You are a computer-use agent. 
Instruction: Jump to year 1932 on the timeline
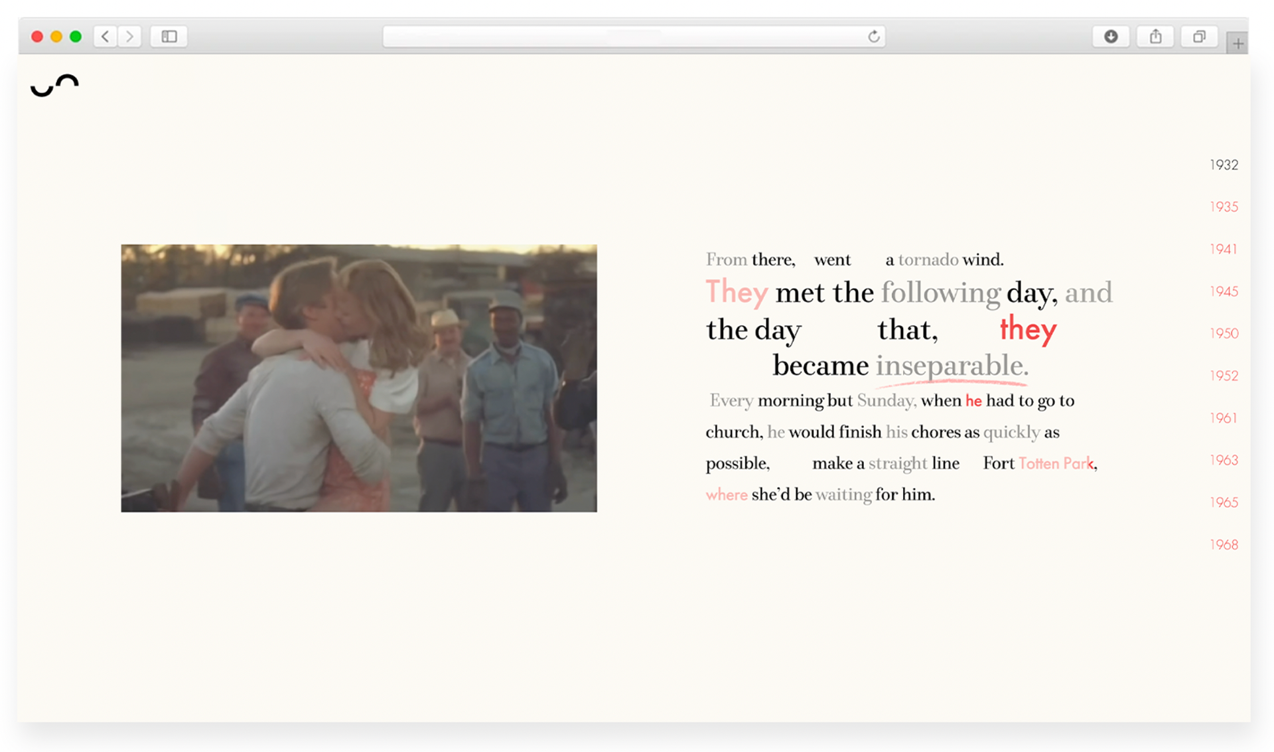[x=1224, y=165]
